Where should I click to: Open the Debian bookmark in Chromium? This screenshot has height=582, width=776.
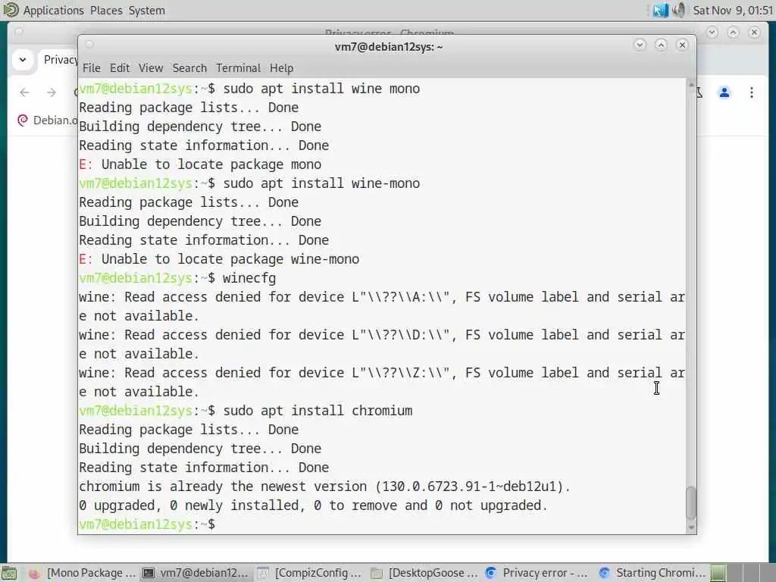pyautogui.click(x=47, y=120)
